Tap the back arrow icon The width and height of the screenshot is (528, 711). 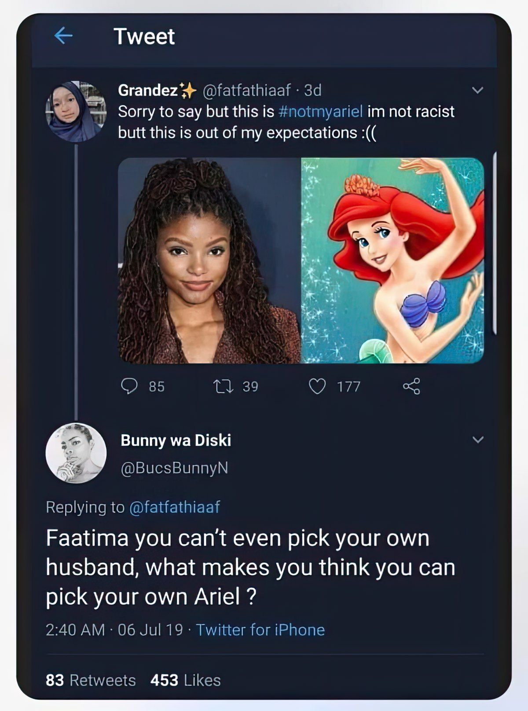click(63, 36)
